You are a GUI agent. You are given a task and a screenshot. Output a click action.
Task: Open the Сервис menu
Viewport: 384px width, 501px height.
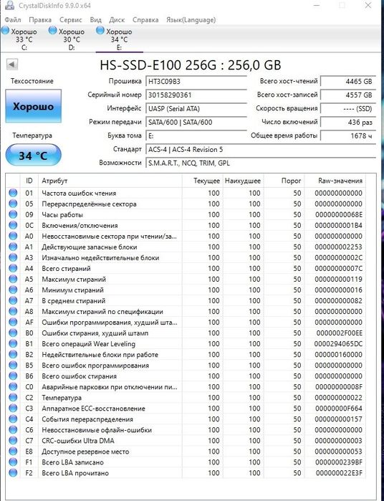pos(71,20)
